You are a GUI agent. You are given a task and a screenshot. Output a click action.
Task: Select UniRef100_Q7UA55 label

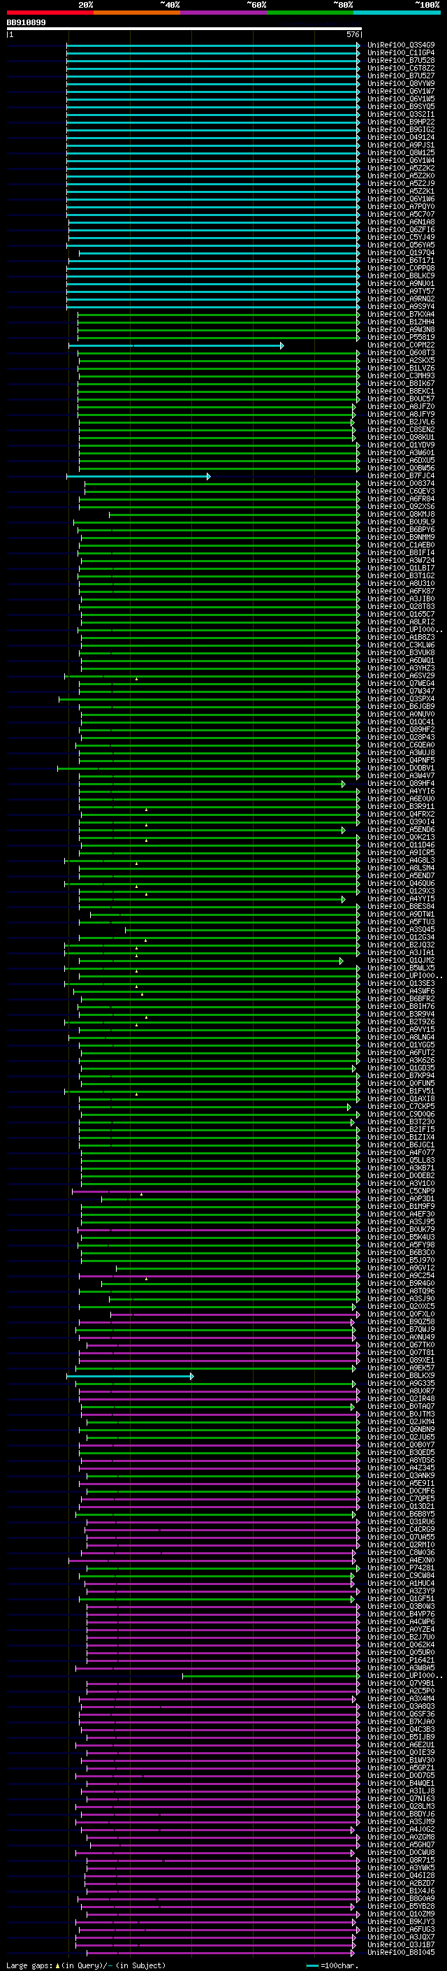[401, 1538]
